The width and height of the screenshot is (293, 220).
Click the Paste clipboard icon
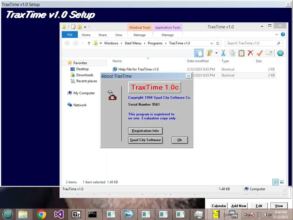(x=241, y=53)
